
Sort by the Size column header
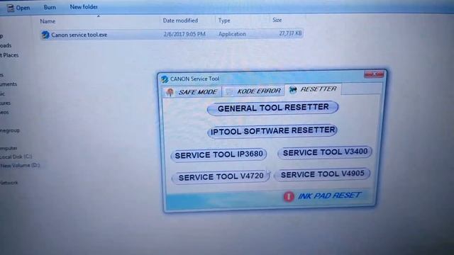(x=277, y=20)
